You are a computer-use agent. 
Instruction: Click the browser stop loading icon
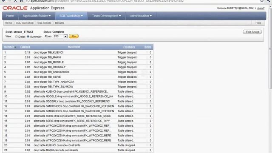pyautogui.click(x=15, y=1)
